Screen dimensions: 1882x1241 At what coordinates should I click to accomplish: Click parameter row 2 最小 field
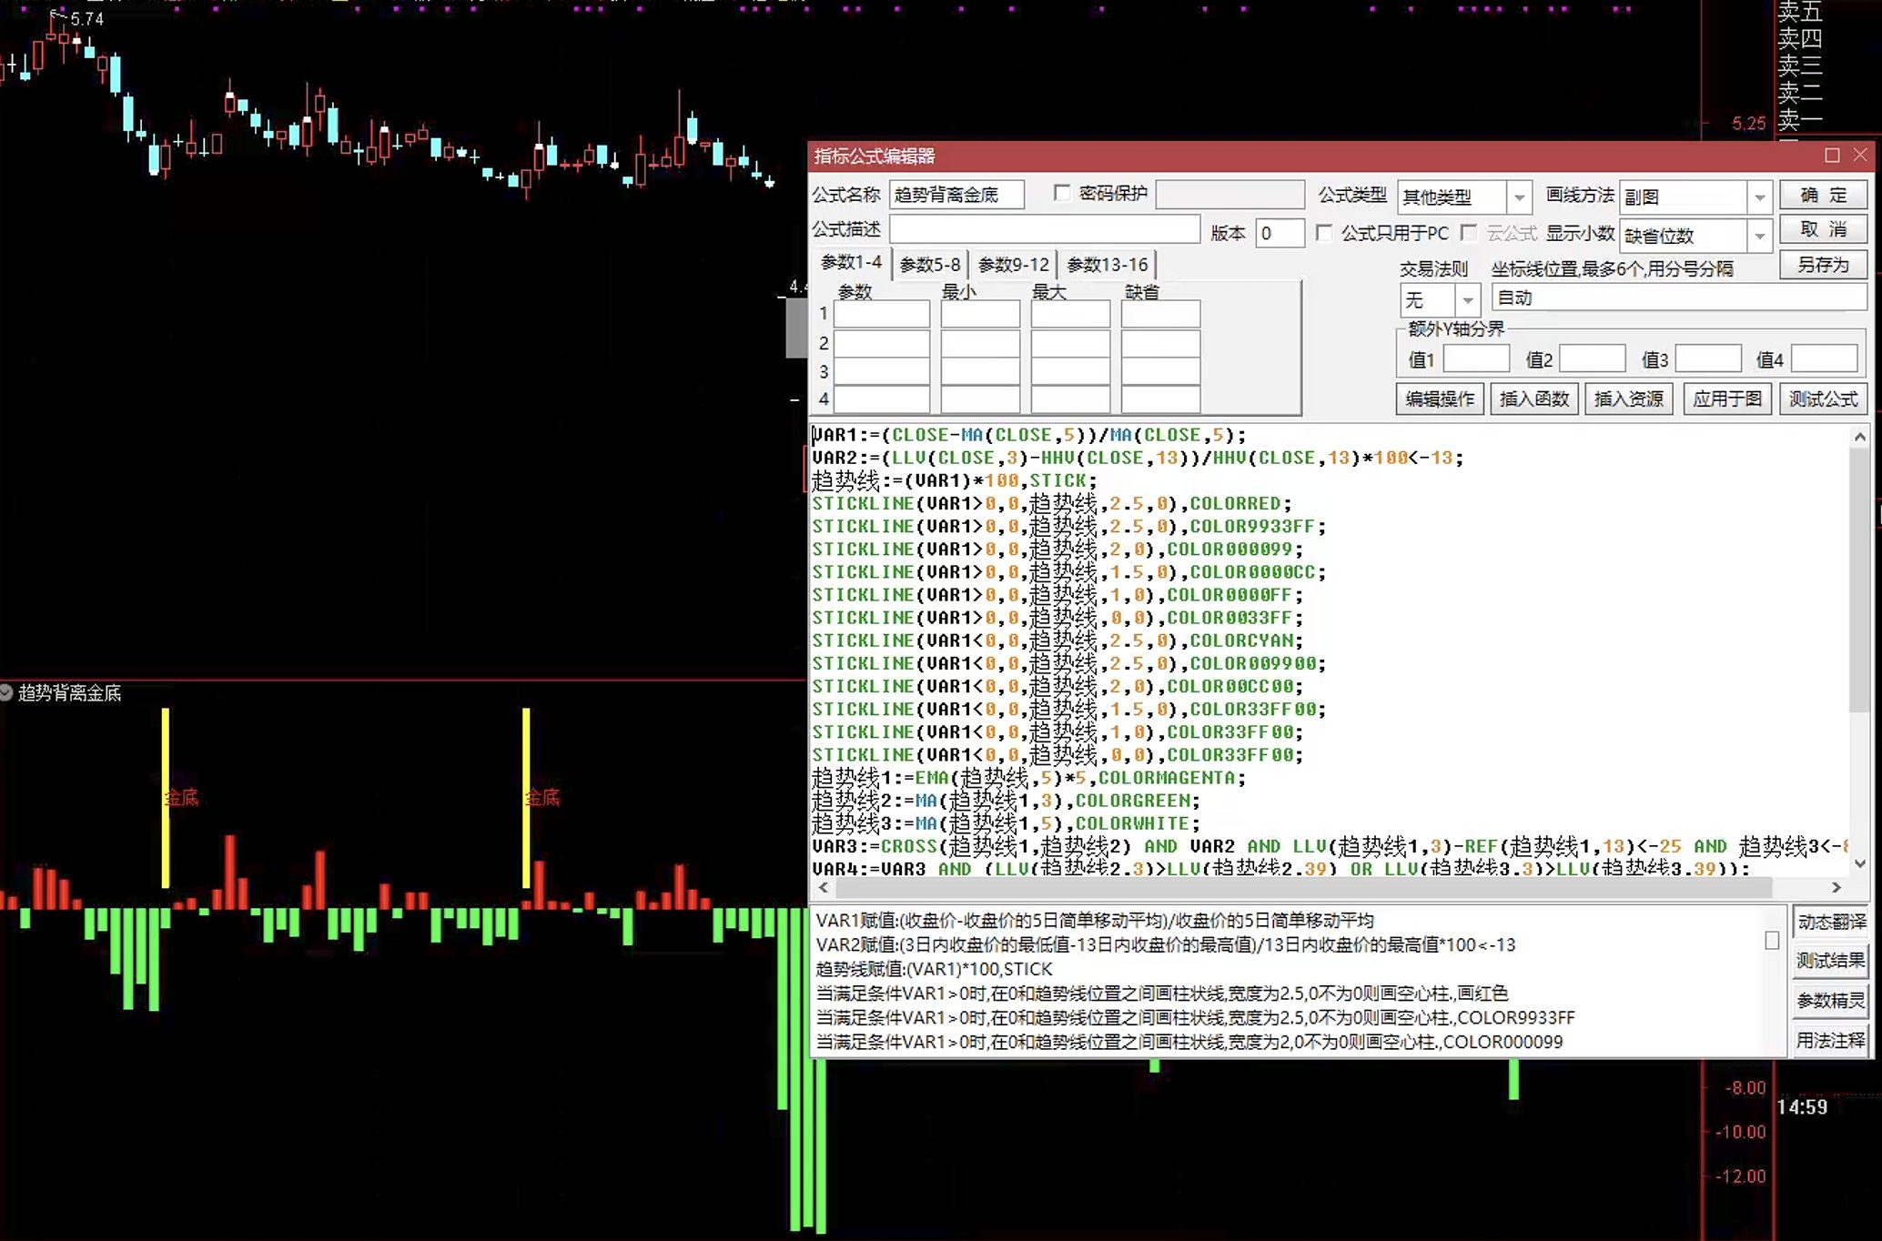coord(980,343)
